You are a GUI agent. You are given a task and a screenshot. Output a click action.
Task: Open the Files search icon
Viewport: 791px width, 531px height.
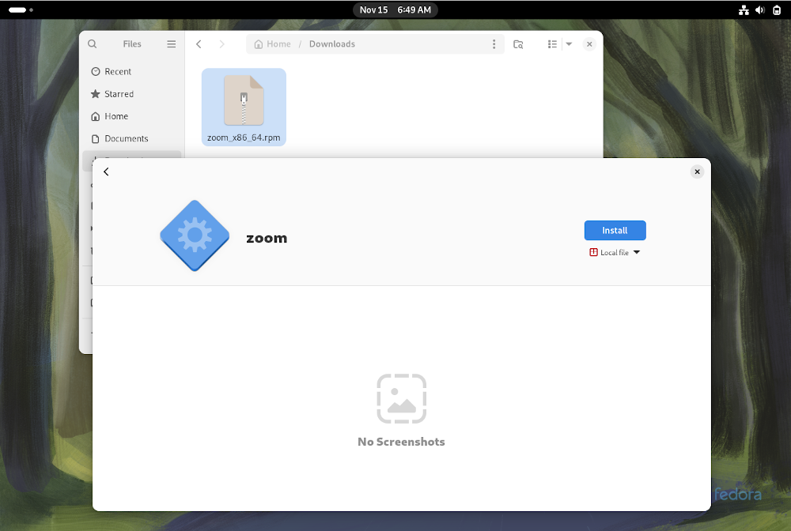tap(92, 43)
